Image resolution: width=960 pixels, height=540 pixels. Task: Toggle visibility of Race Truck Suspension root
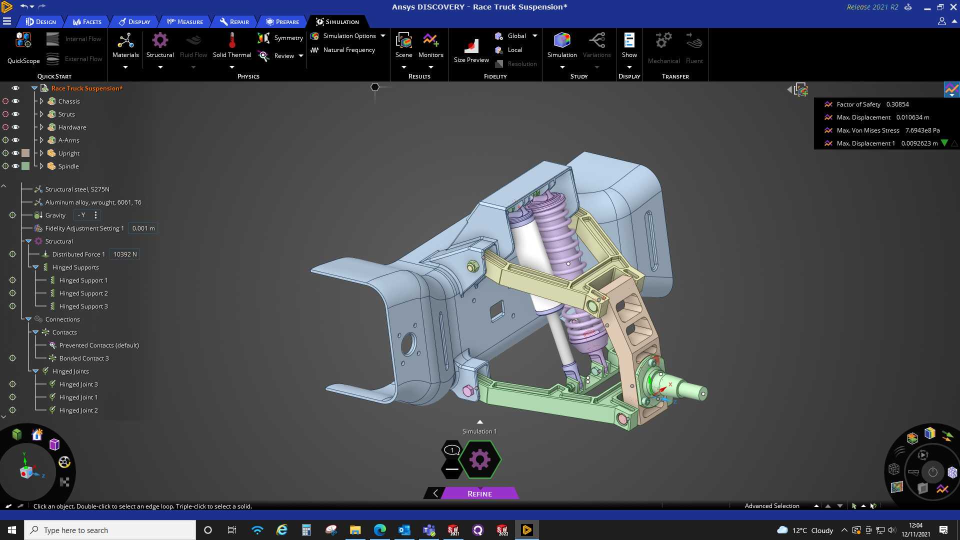(x=15, y=88)
